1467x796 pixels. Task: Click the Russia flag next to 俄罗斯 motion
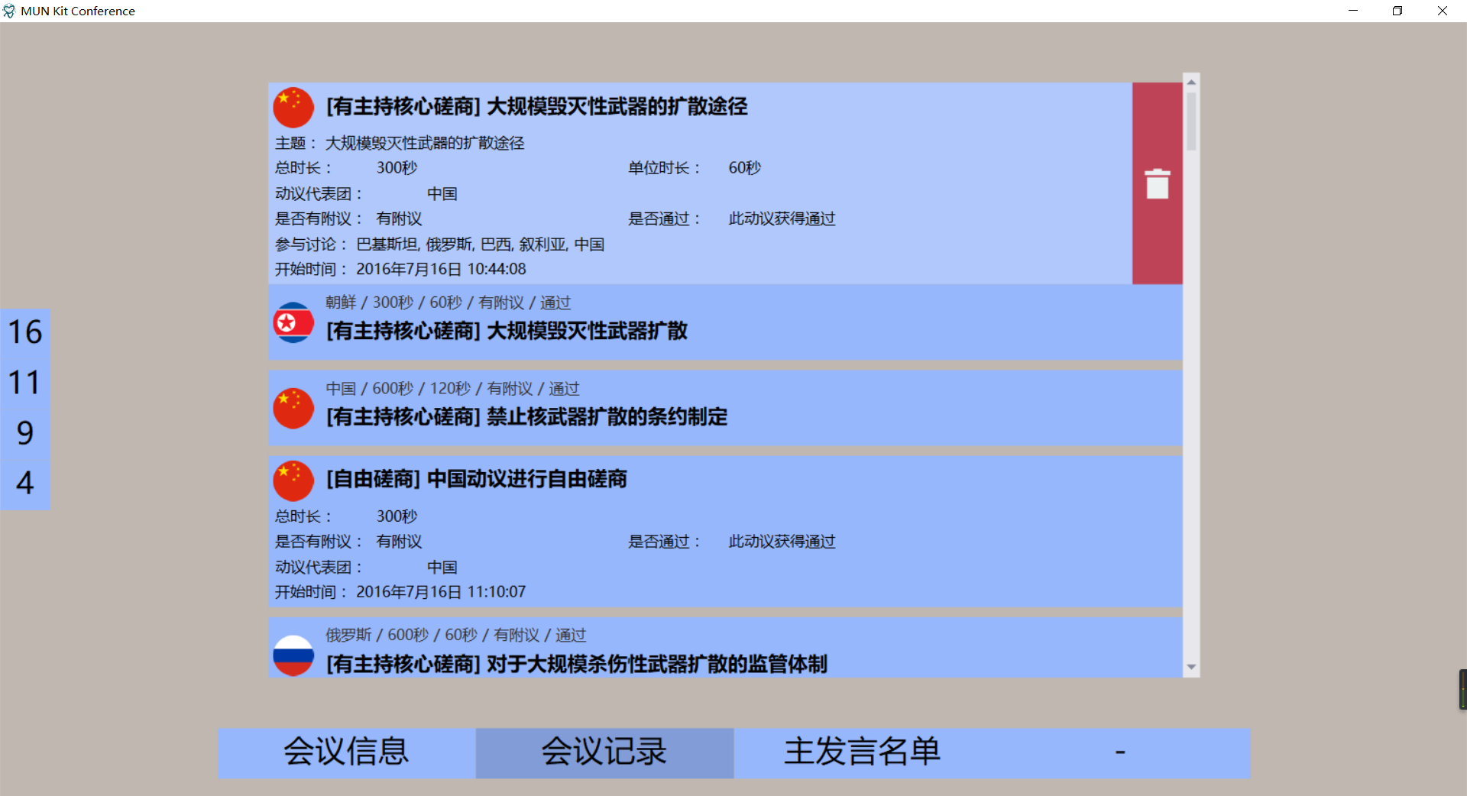coord(293,654)
